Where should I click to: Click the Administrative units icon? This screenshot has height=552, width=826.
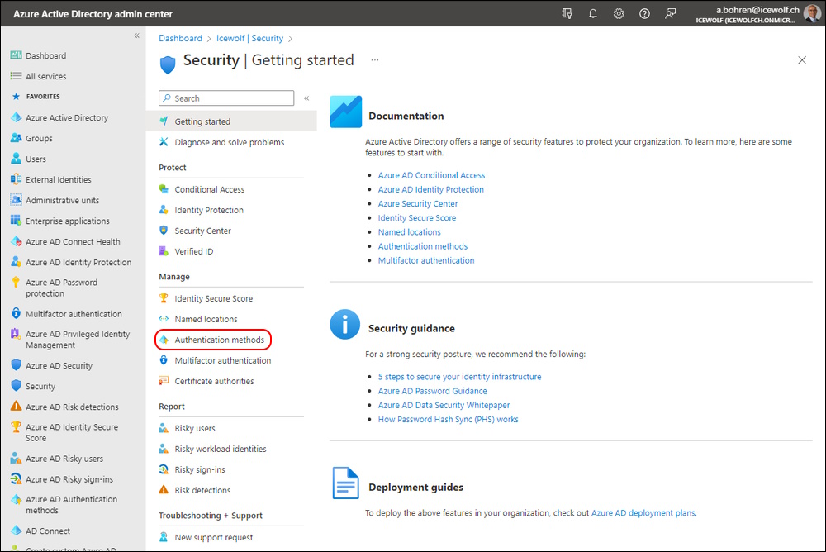pos(16,200)
